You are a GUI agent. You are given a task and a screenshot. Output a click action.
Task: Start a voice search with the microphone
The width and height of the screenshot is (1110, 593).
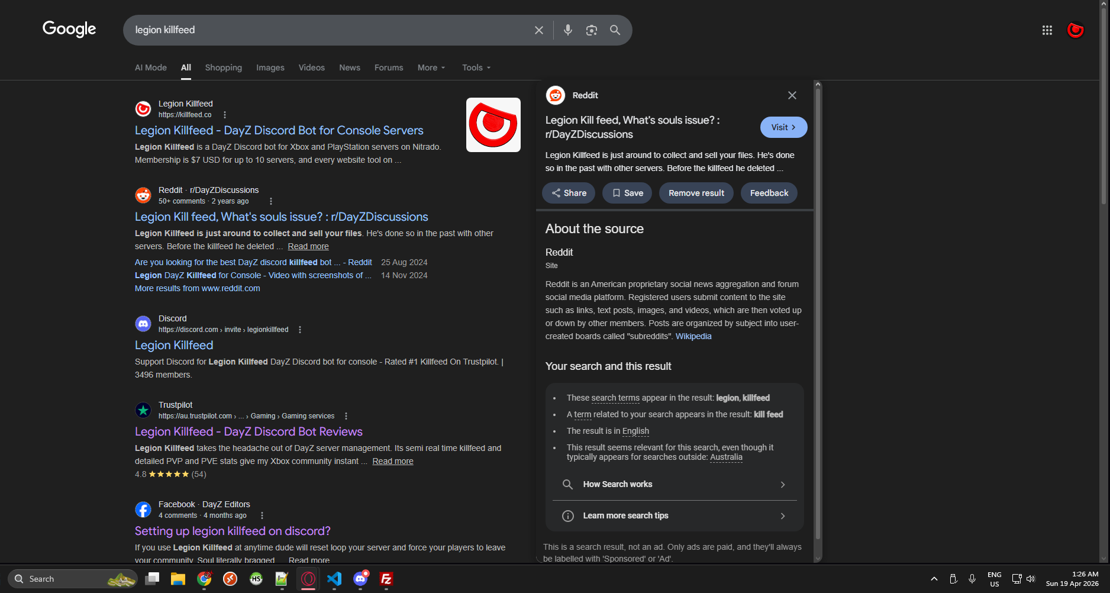pyautogui.click(x=568, y=30)
